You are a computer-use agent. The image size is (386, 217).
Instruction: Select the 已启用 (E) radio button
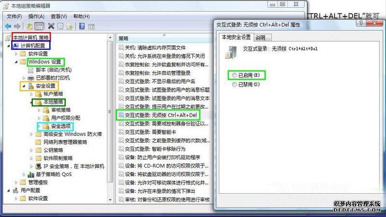(234, 75)
